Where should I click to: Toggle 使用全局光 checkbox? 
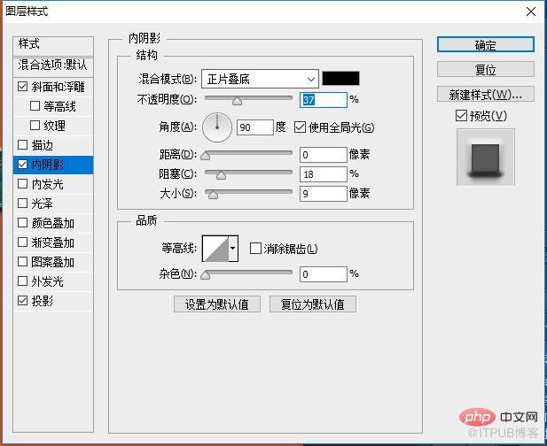(x=300, y=127)
